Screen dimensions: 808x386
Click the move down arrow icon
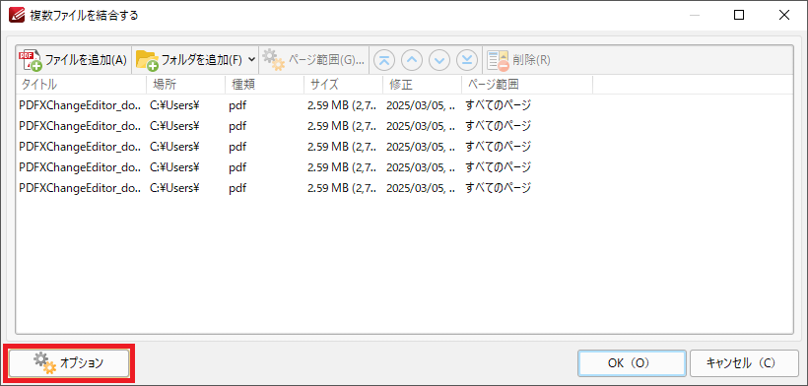[x=439, y=60]
